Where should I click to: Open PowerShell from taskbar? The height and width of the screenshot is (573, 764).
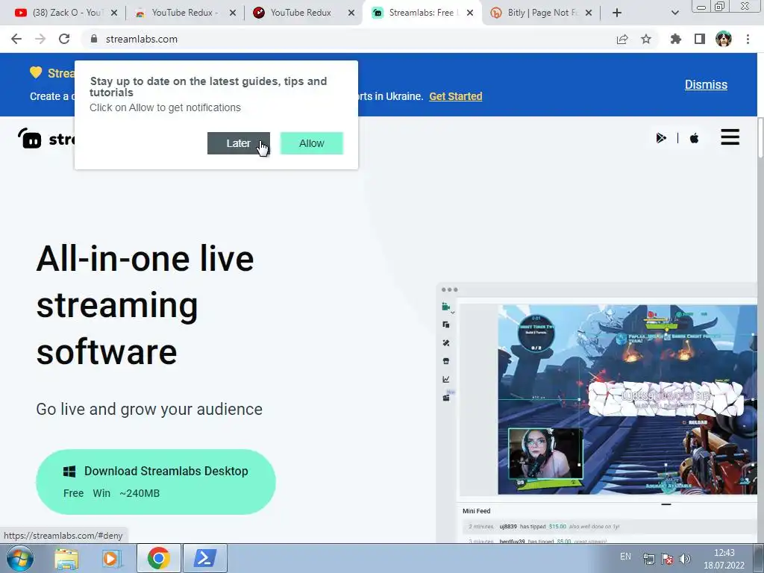tap(204, 558)
